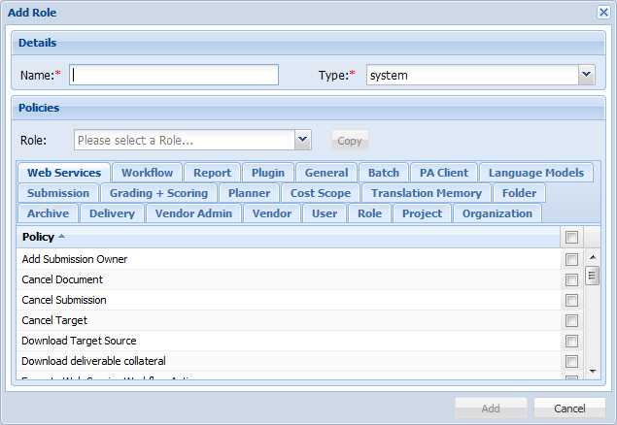Expand the Role selection dropdown arrow

click(x=303, y=141)
